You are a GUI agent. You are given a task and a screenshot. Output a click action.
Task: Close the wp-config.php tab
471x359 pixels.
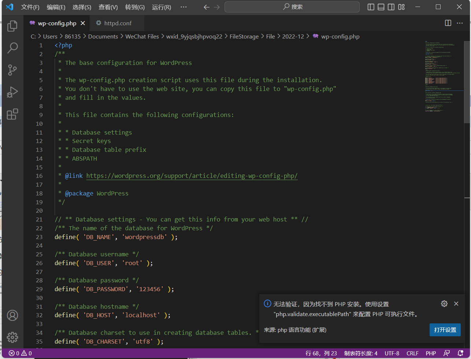click(x=83, y=23)
